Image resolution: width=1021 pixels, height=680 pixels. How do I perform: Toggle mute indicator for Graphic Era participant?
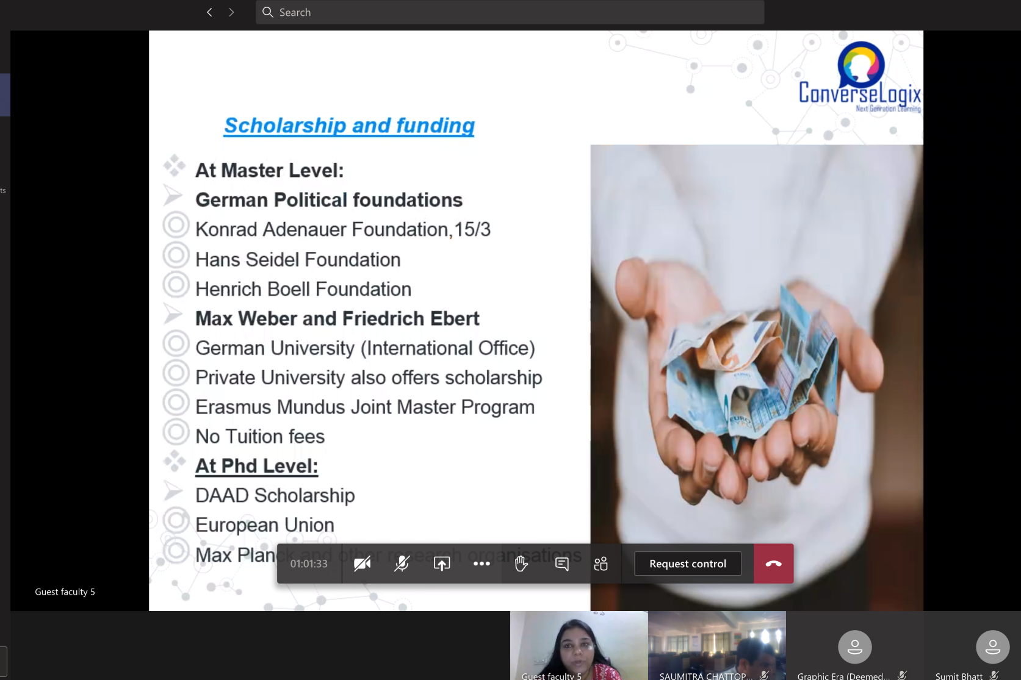click(901, 675)
